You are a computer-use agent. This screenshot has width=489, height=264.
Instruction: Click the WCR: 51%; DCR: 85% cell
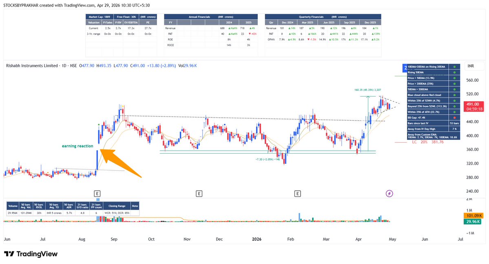[x=117, y=213]
